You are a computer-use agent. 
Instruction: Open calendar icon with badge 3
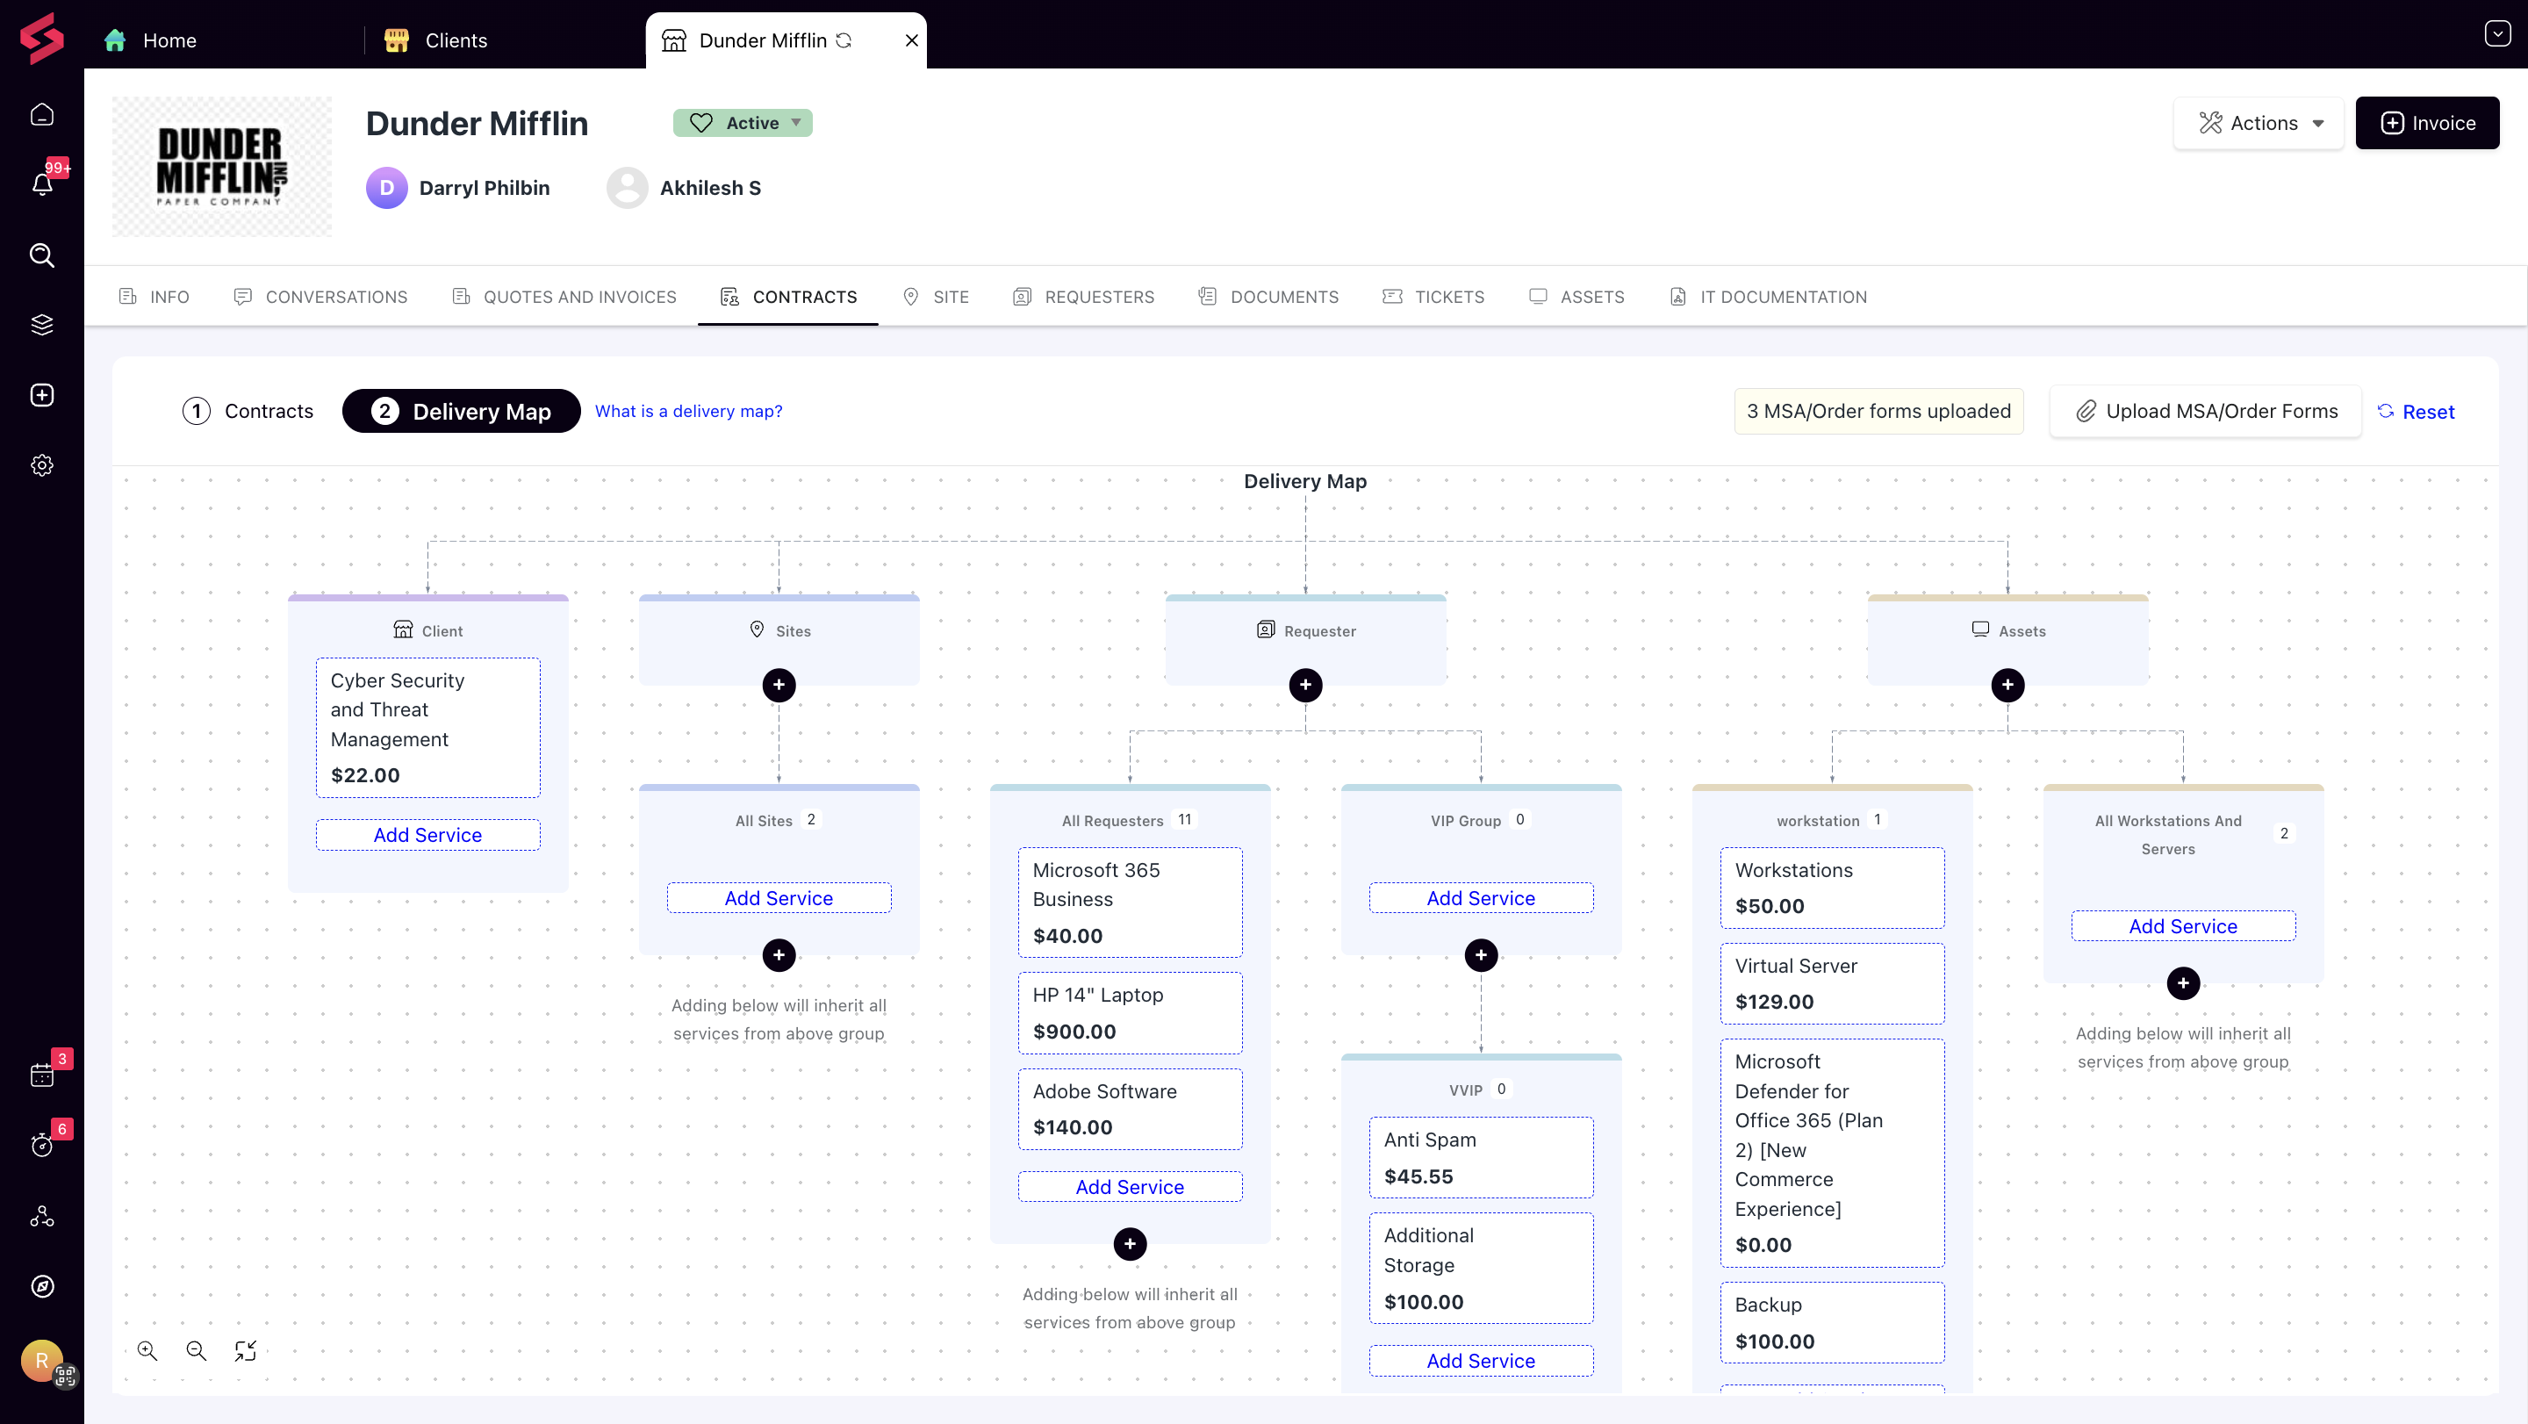[42, 1075]
